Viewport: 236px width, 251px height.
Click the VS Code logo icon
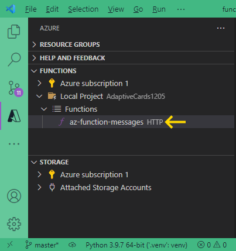pyautogui.click(x=11, y=9)
